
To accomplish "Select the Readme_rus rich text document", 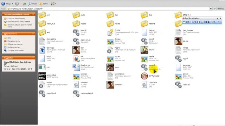I will tap(76, 67).
